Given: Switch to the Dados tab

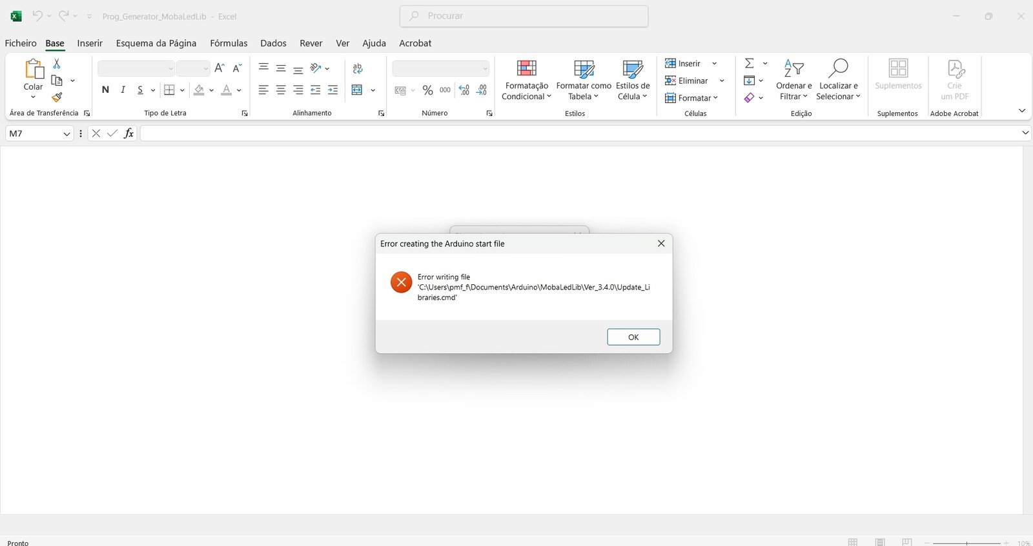Looking at the screenshot, I should [x=273, y=43].
